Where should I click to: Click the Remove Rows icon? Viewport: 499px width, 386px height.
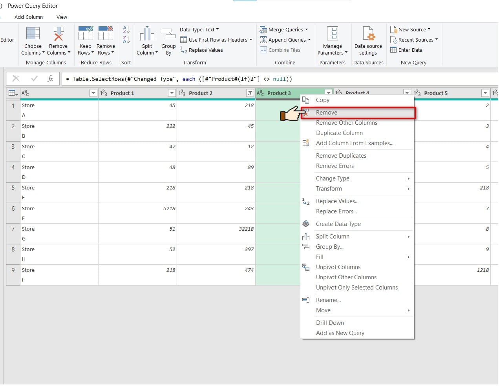tap(106, 34)
